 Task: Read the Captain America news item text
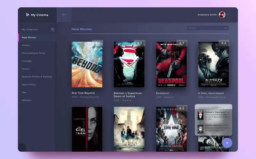coord(218,128)
